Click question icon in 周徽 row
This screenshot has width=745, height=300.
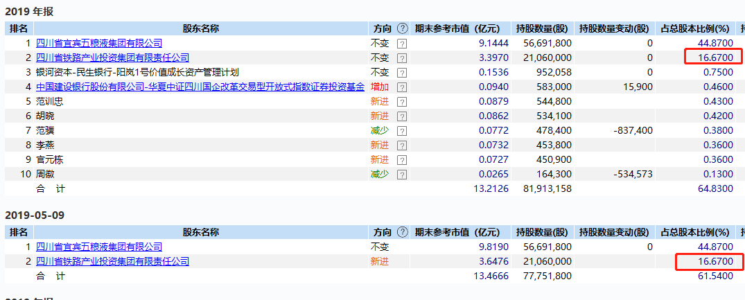click(x=402, y=174)
